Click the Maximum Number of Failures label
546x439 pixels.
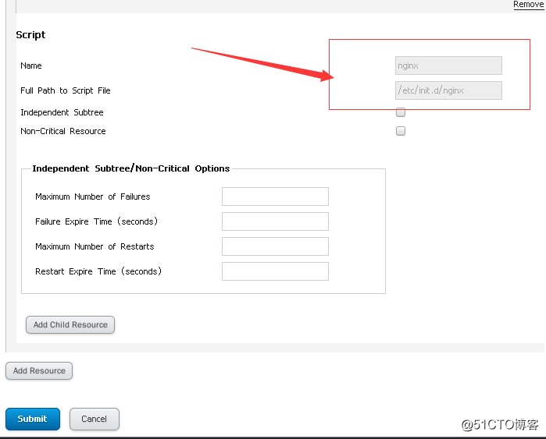pyautogui.click(x=93, y=196)
